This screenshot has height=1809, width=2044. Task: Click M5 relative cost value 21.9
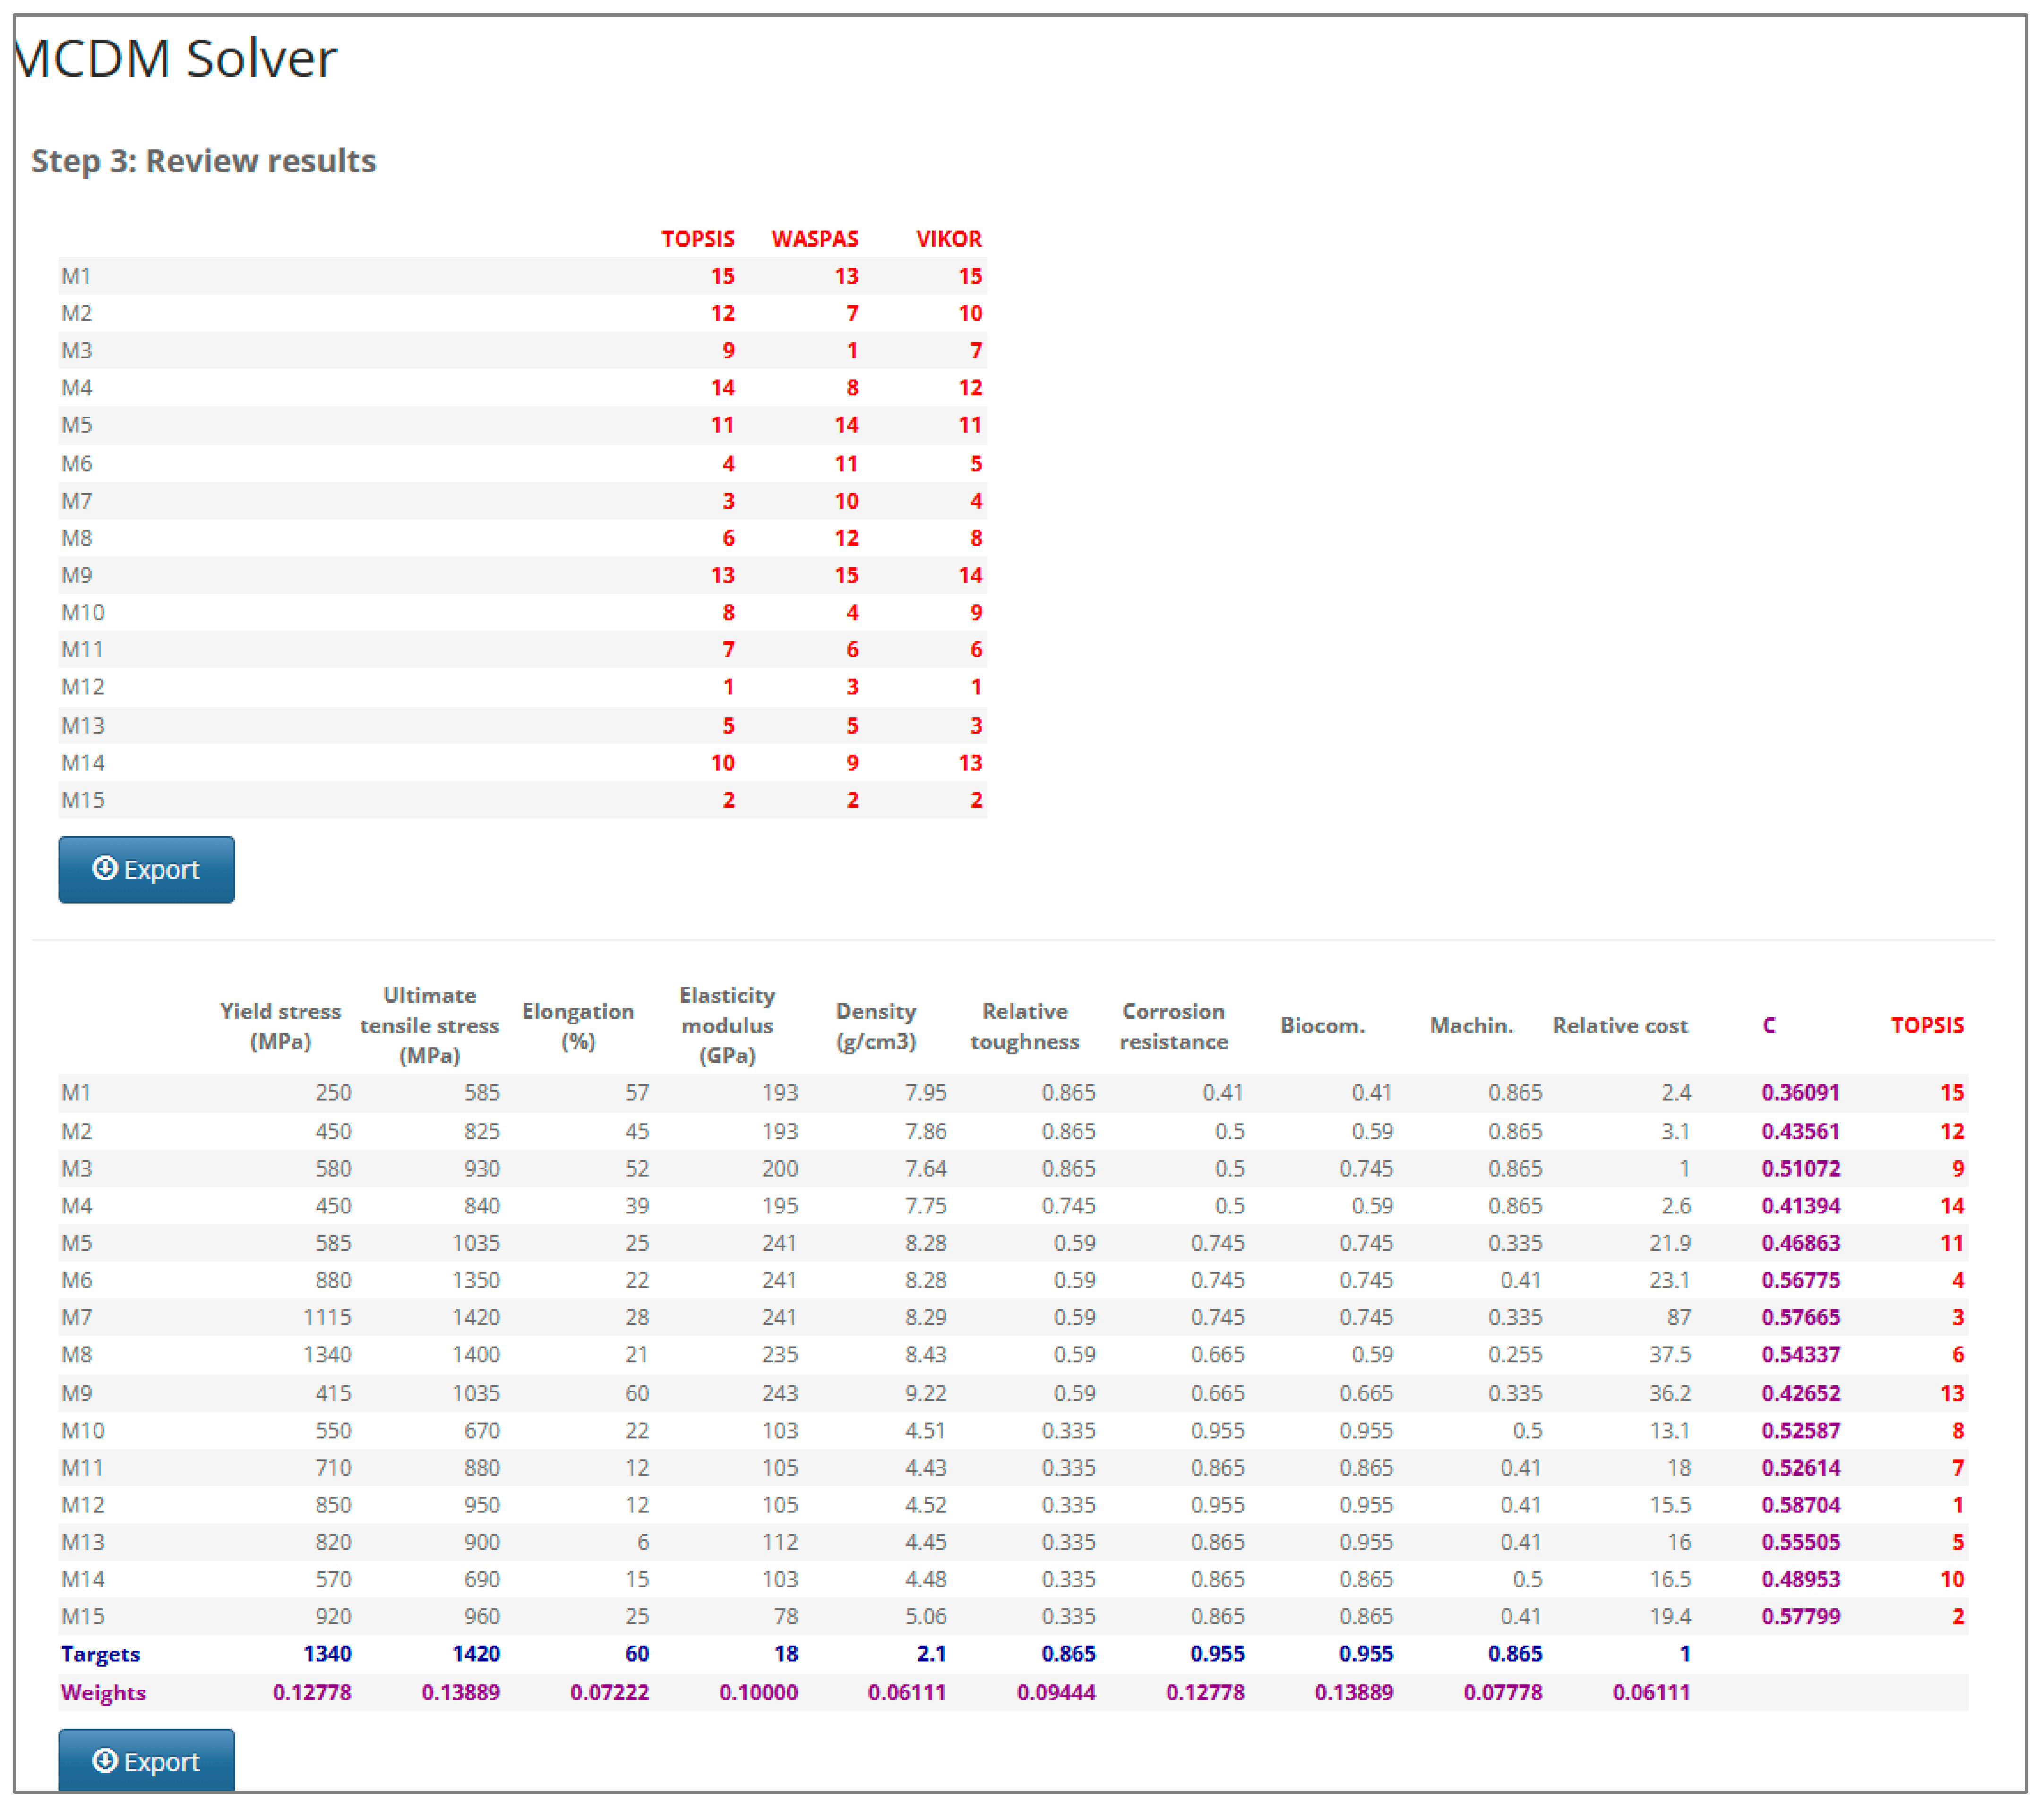click(x=1670, y=1243)
